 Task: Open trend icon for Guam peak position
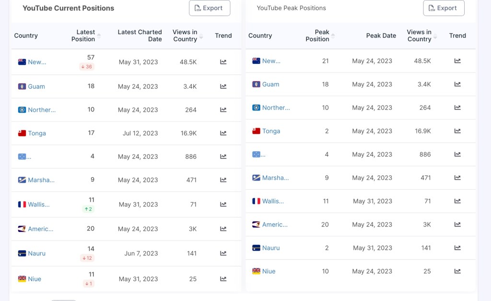coord(457,84)
